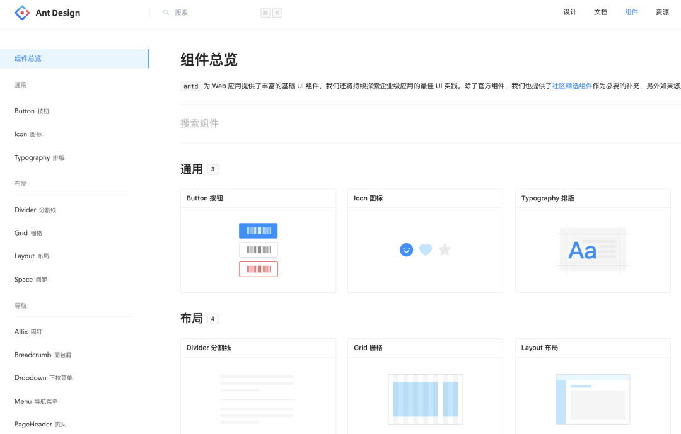The height and width of the screenshot is (434, 681).
Task: Click the blue smiley face icon
Action: click(407, 249)
